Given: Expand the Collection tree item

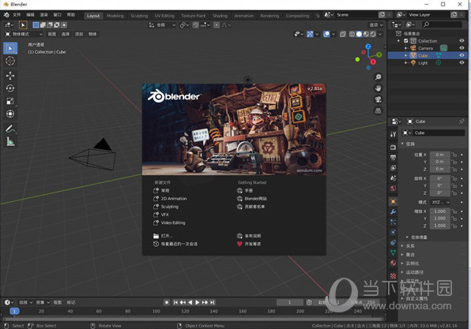Looking at the screenshot, I should [x=399, y=41].
